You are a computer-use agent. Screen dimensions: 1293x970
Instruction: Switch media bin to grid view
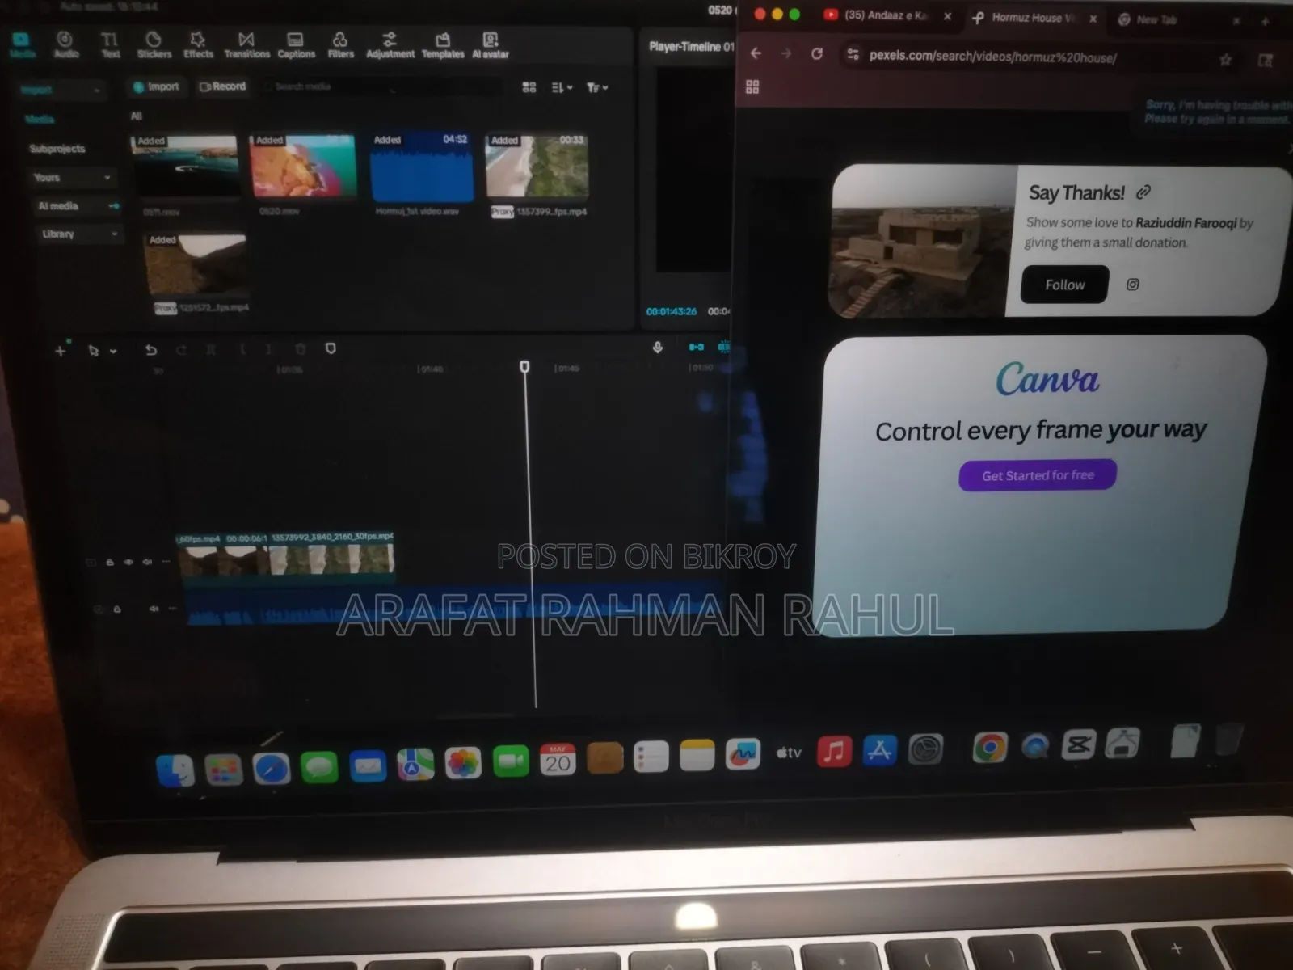(529, 87)
